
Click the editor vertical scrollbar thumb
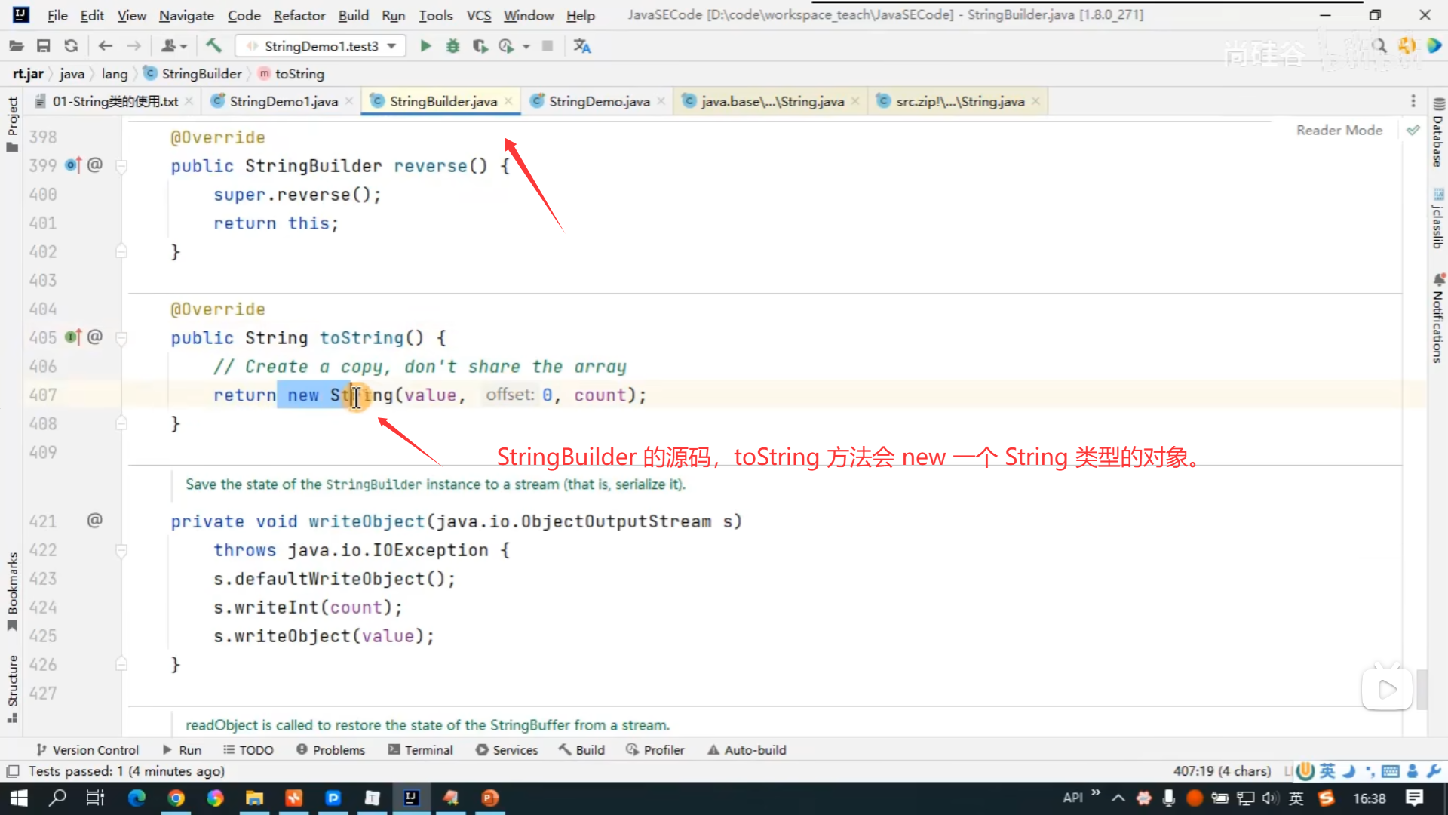(x=1422, y=688)
